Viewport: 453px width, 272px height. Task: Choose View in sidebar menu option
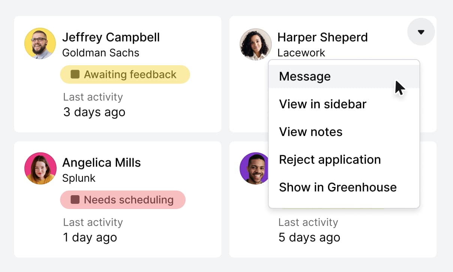pyautogui.click(x=322, y=104)
